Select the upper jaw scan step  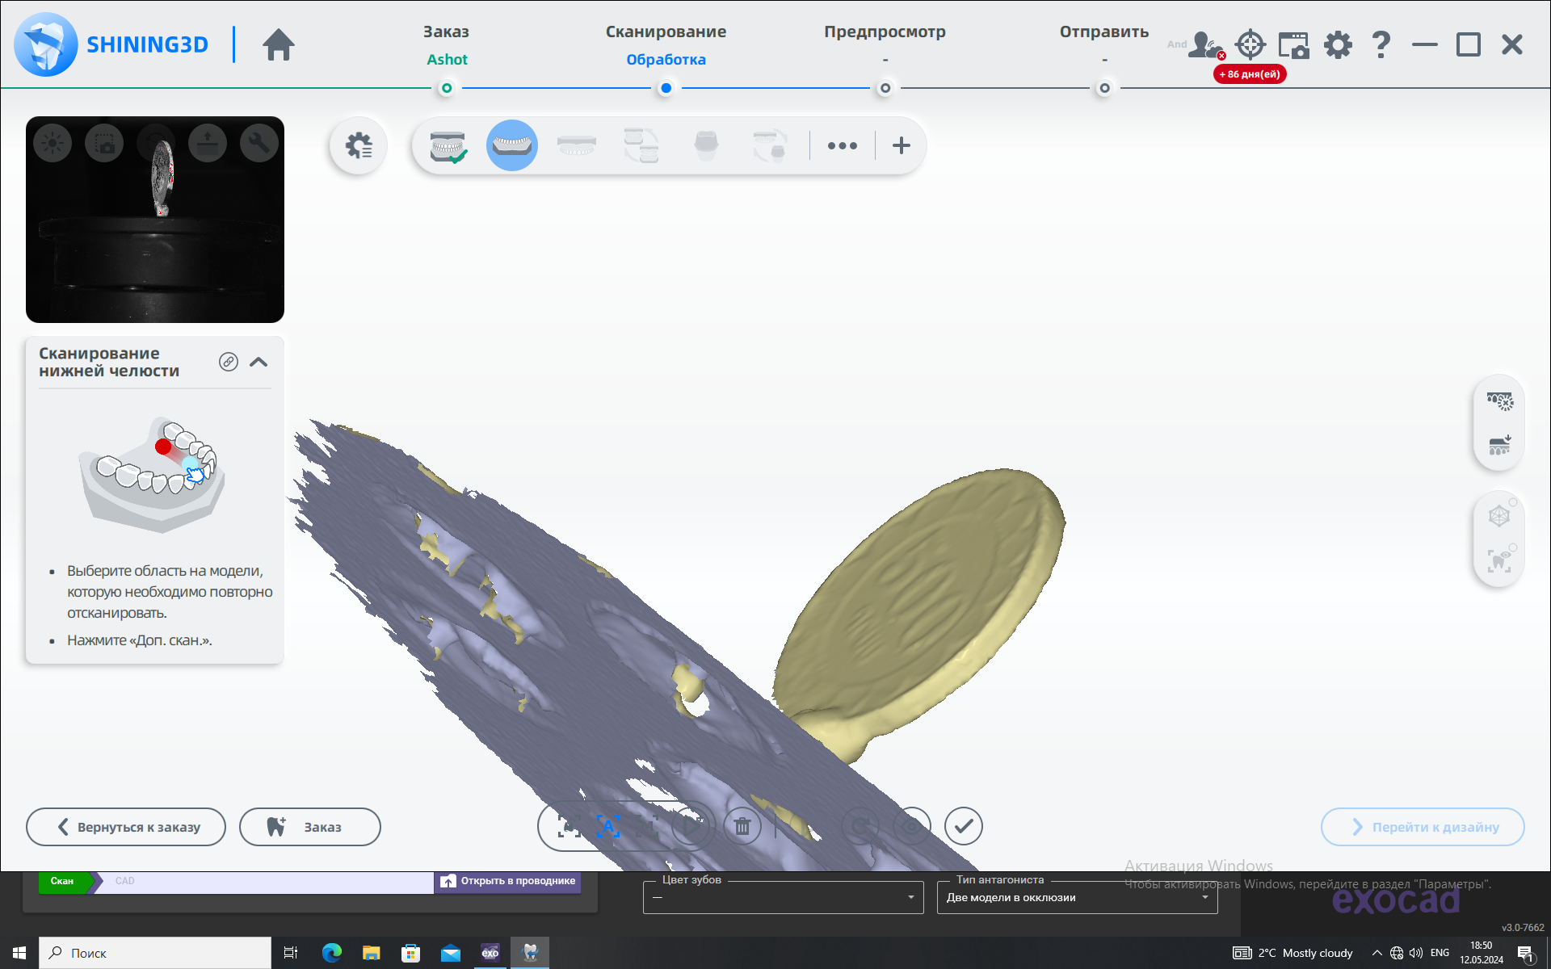click(577, 146)
